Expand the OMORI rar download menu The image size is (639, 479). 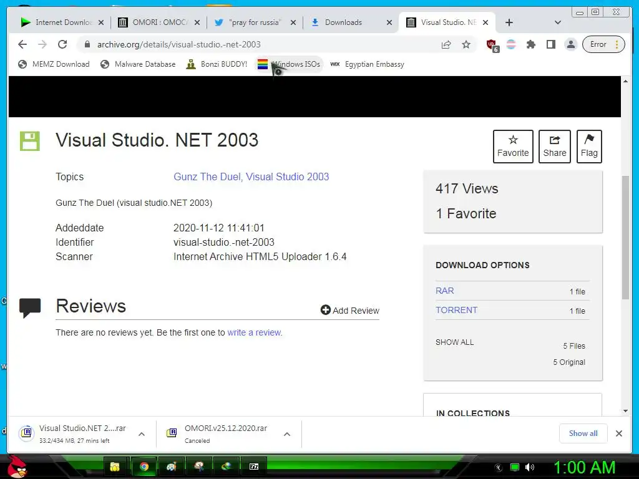(x=287, y=434)
